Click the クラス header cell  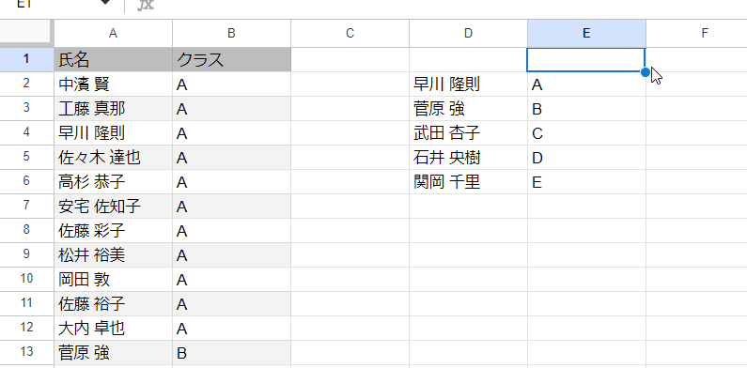pyautogui.click(x=231, y=59)
